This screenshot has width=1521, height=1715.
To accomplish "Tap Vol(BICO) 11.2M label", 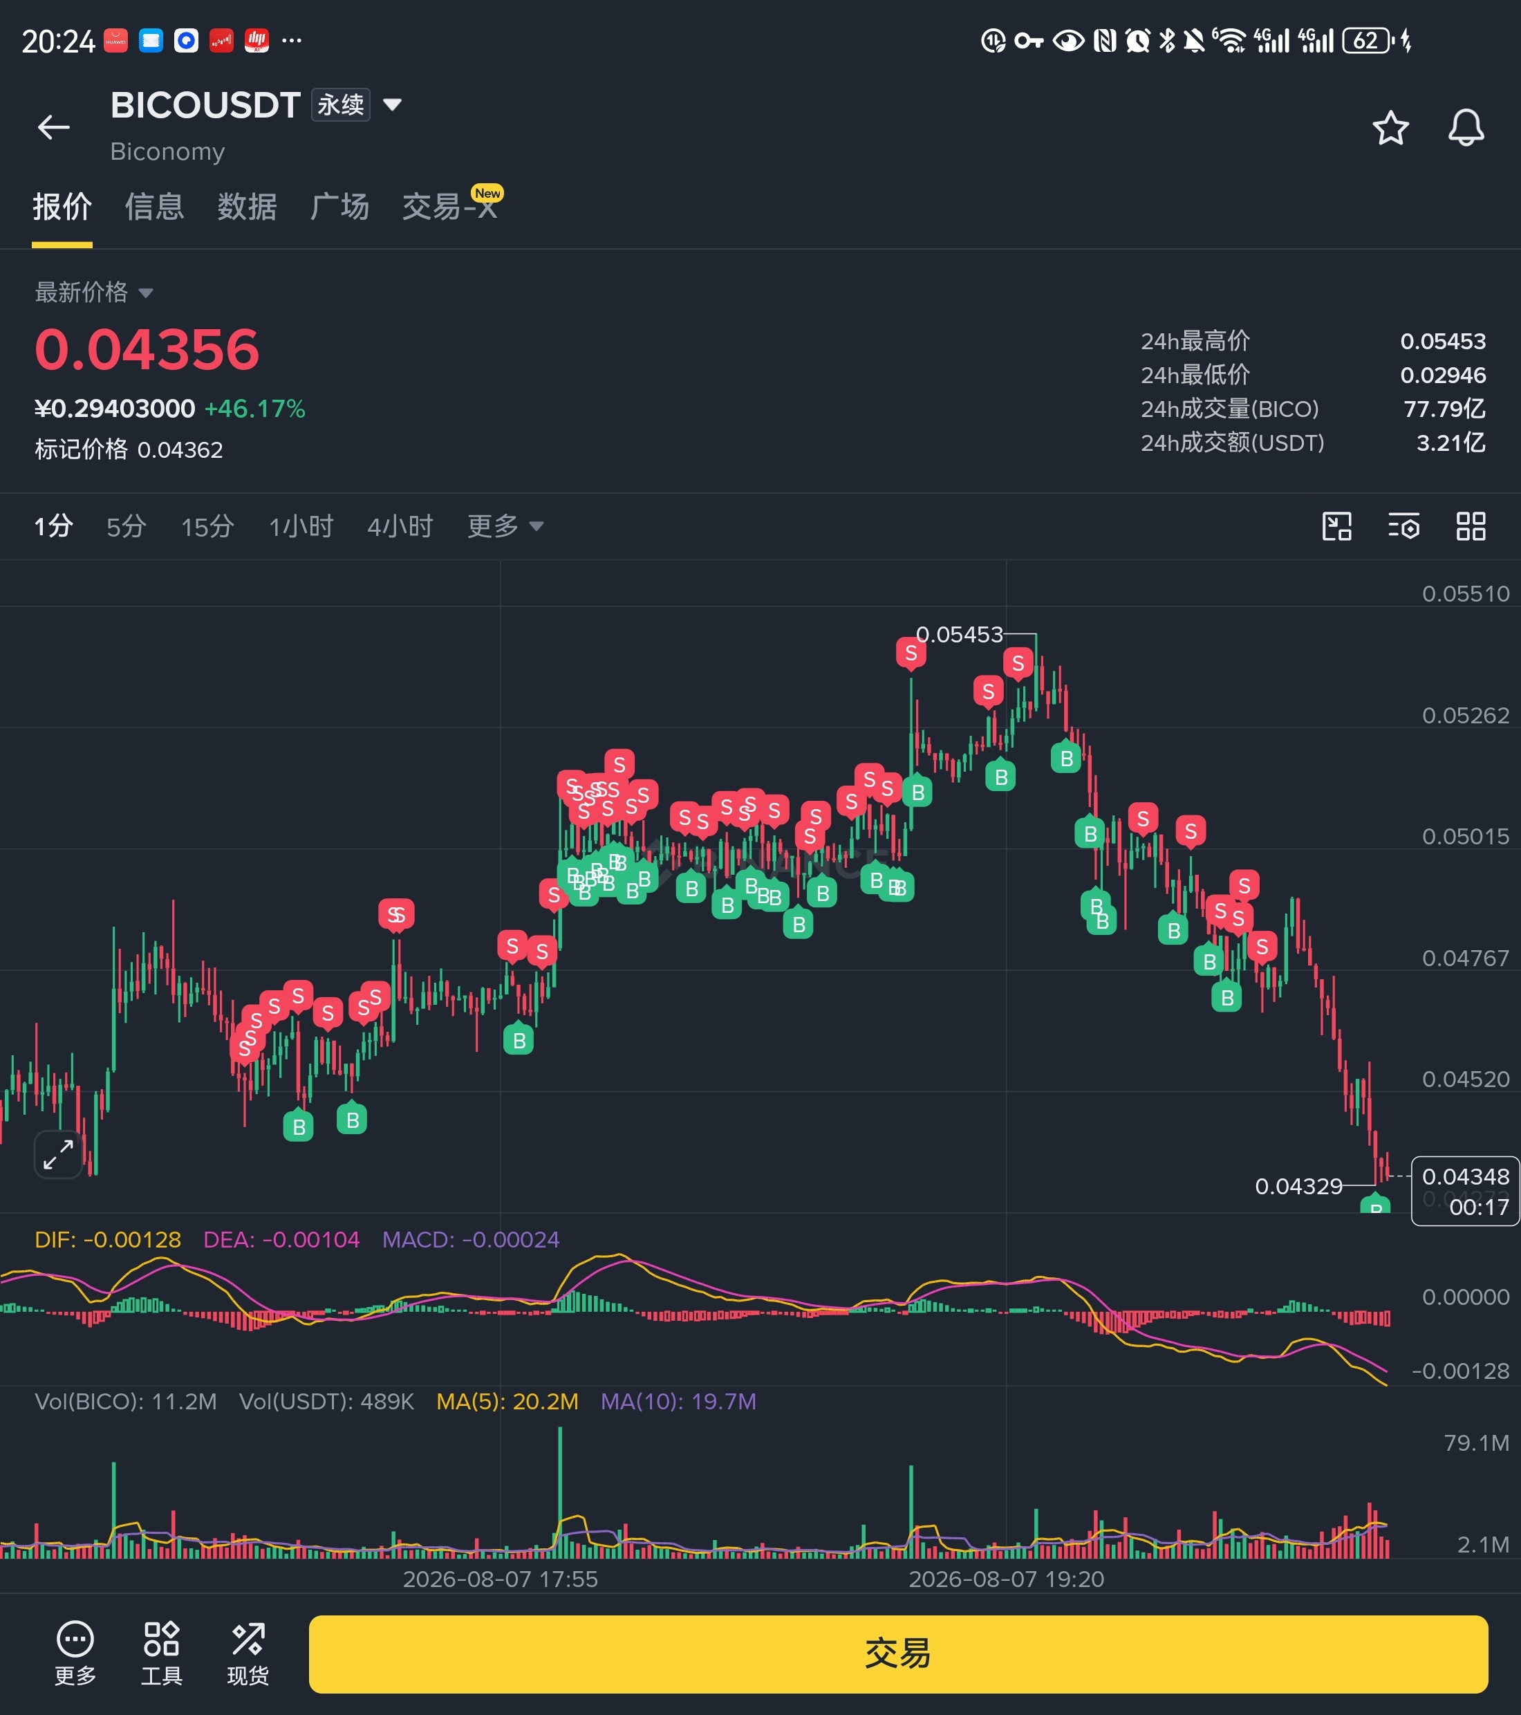I will pyautogui.click(x=125, y=1401).
